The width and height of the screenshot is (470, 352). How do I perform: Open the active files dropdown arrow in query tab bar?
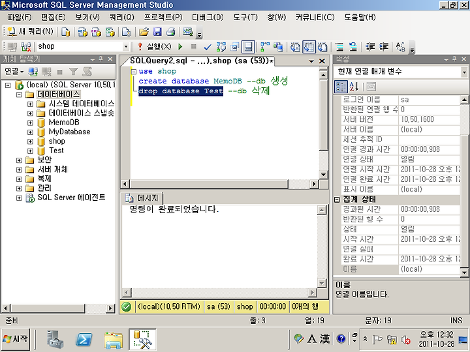click(311, 61)
